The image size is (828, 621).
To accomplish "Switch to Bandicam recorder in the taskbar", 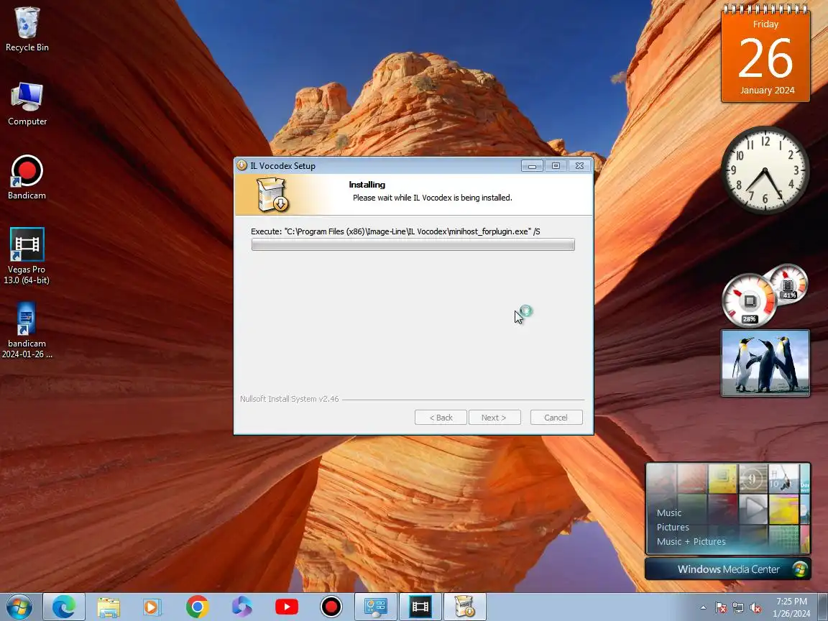I will tap(331, 607).
